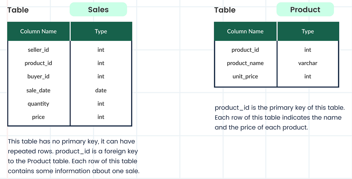The image size is (352, 179).
Task: Select the seller_id column cell
Action: click(38, 50)
